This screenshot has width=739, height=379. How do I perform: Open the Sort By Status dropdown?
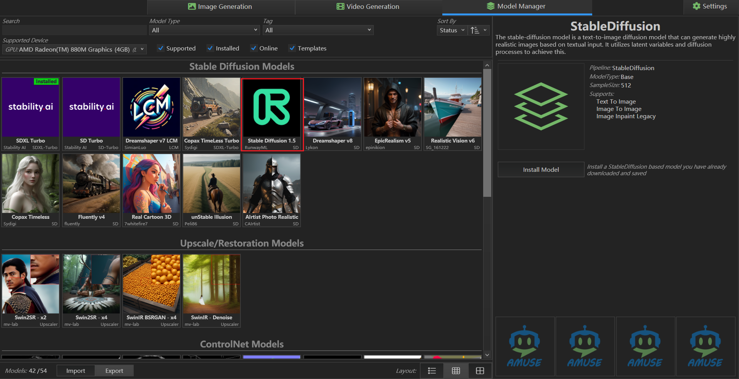pos(452,30)
